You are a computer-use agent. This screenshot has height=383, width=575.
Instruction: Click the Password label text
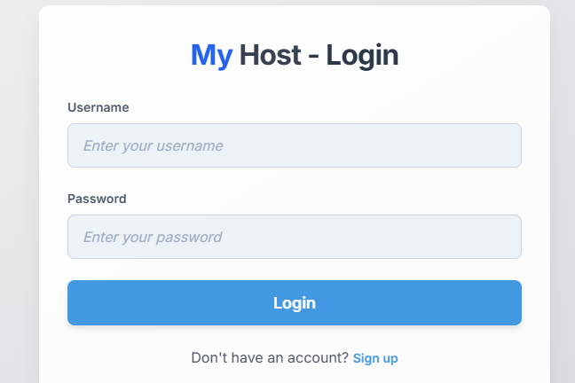(97, 199)
